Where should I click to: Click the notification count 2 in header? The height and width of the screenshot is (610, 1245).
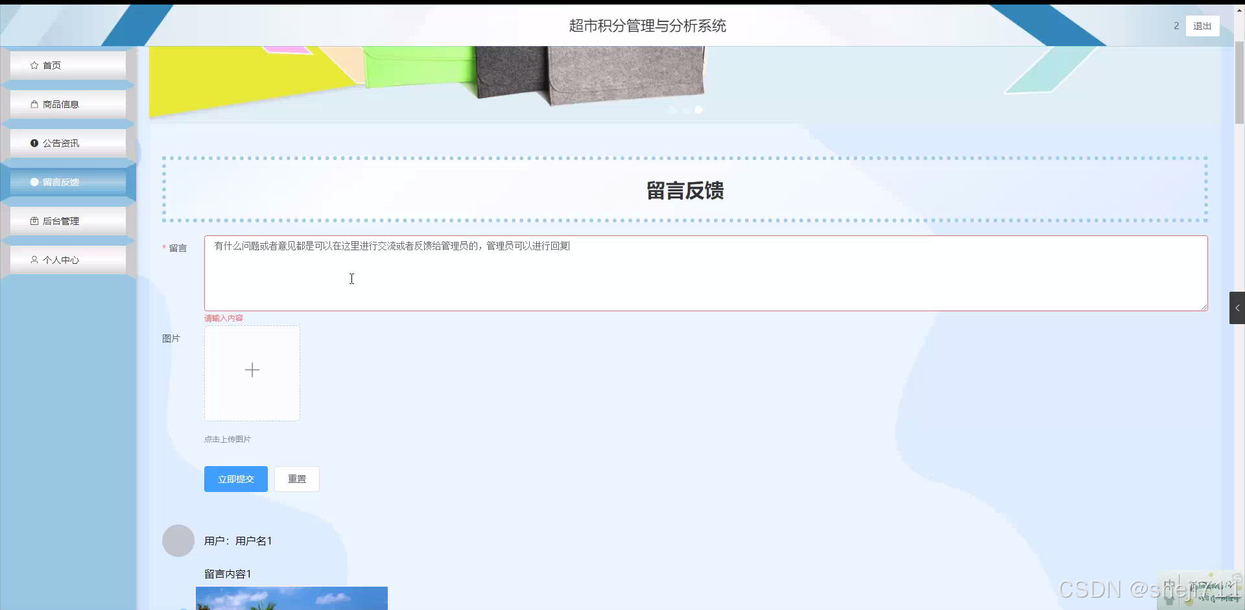[1176, 26]
